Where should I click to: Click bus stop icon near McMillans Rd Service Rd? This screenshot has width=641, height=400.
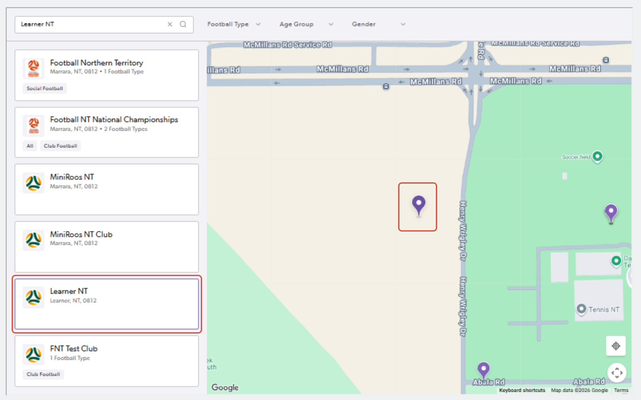point(606,60)
